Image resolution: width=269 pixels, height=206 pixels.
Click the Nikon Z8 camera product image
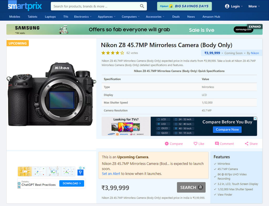pos(51,94)
